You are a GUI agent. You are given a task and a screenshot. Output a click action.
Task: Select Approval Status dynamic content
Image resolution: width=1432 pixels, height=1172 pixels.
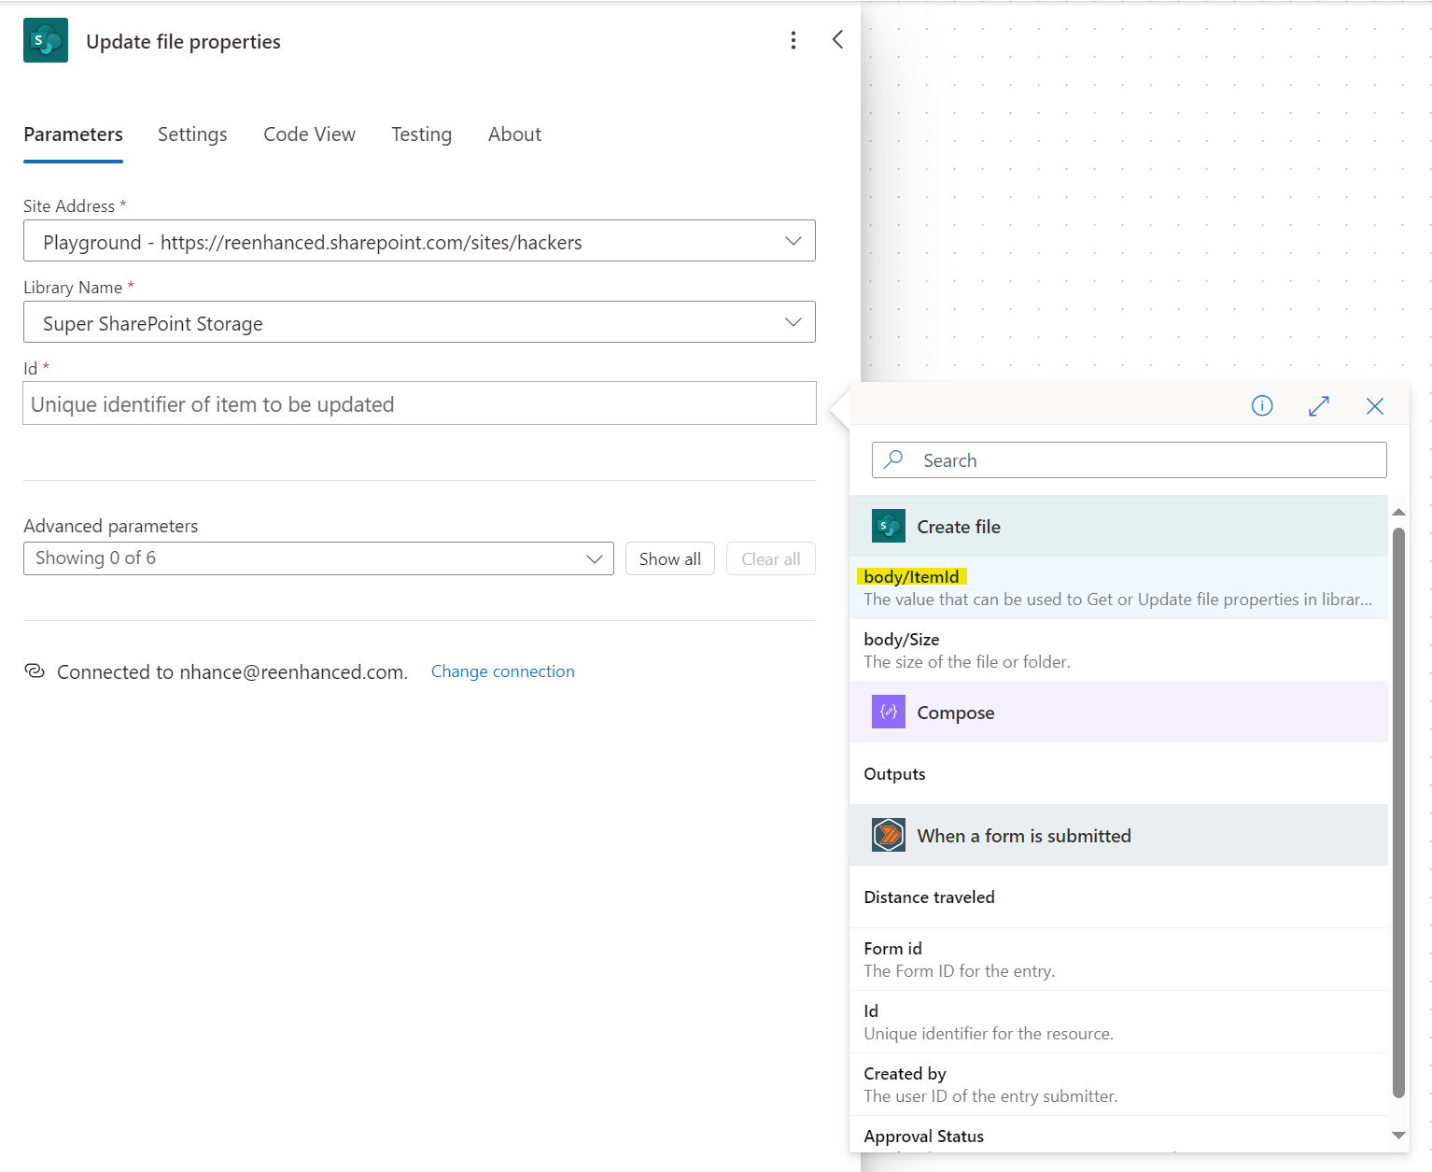[1118, 1136]
